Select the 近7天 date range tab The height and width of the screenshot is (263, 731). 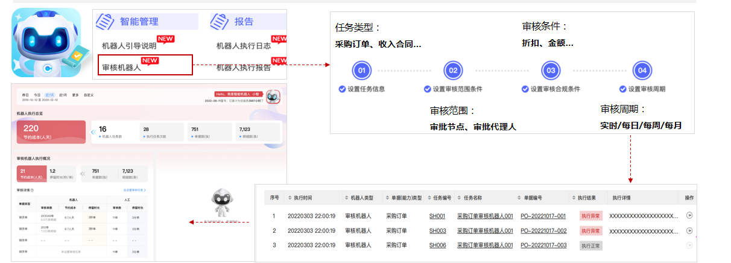(51, 95)
